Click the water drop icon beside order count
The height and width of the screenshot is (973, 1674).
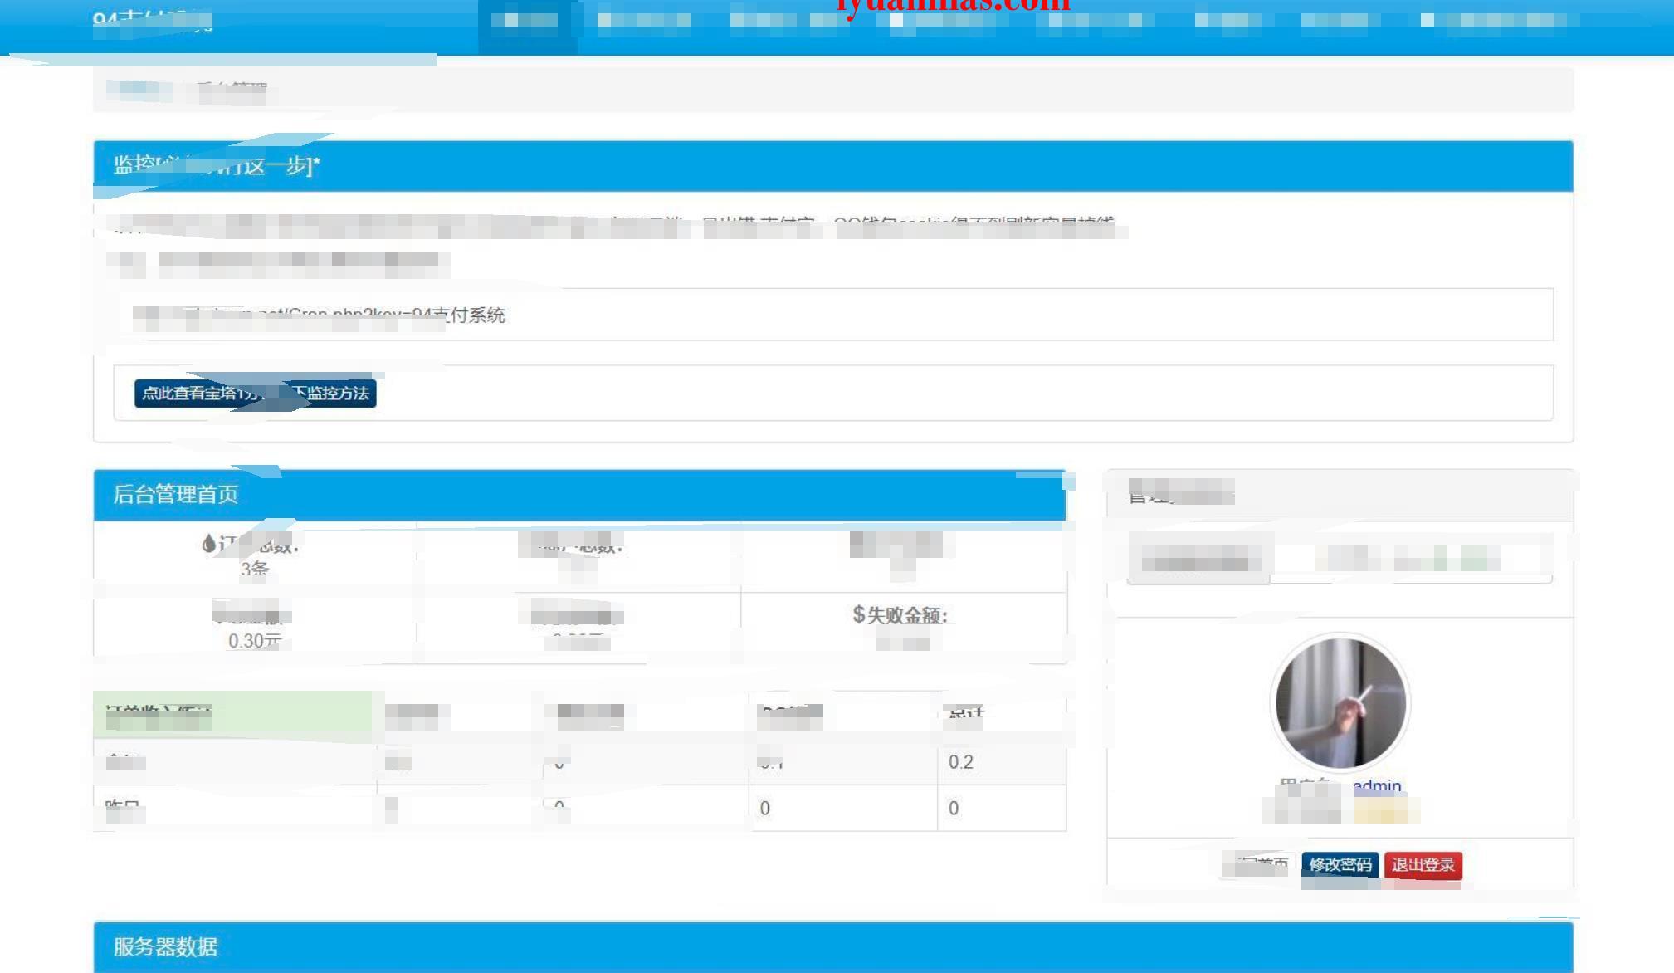tap(209, 543)
